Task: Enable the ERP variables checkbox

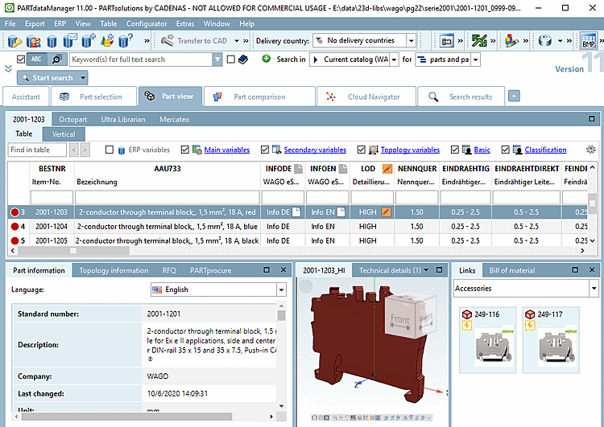Action: (x=110, y=150)
